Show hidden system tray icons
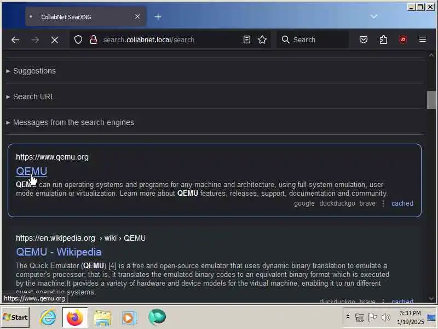This screenshot has height=329, width=438. 348,317
